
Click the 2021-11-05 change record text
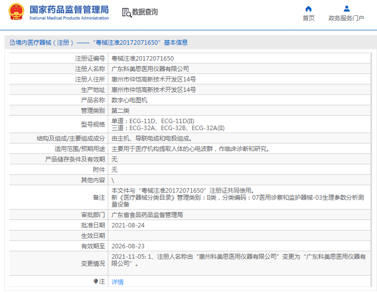tap(238, 260)
